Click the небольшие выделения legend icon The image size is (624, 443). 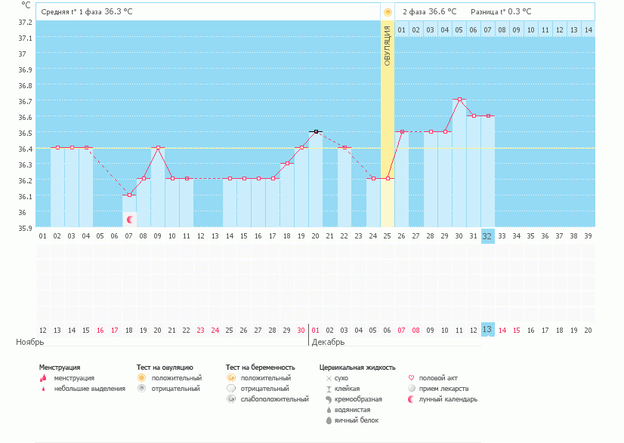(42, 389)
